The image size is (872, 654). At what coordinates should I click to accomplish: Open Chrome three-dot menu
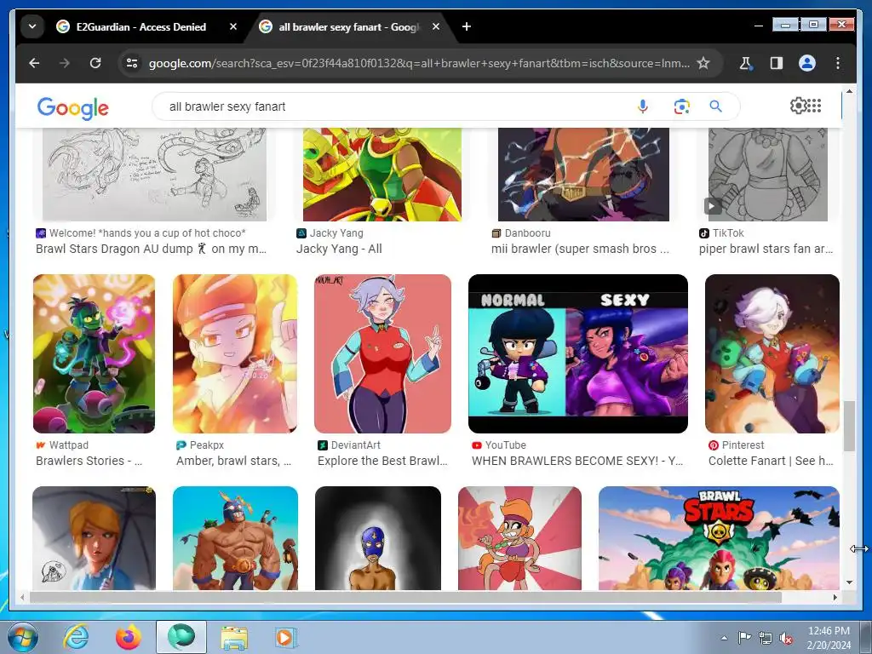click(x=838, y=63)
